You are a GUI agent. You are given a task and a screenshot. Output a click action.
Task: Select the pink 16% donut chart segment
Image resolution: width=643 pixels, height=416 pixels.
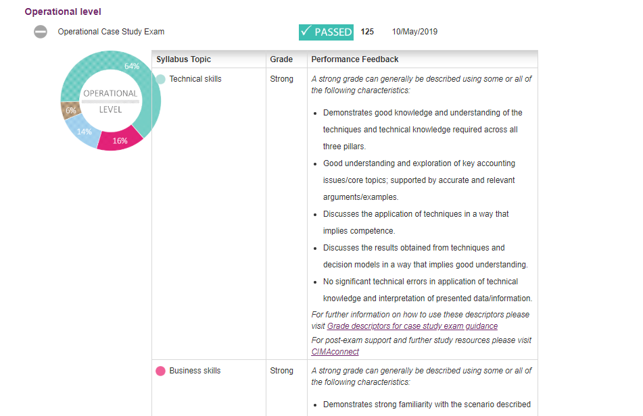[x=120, y=140]
